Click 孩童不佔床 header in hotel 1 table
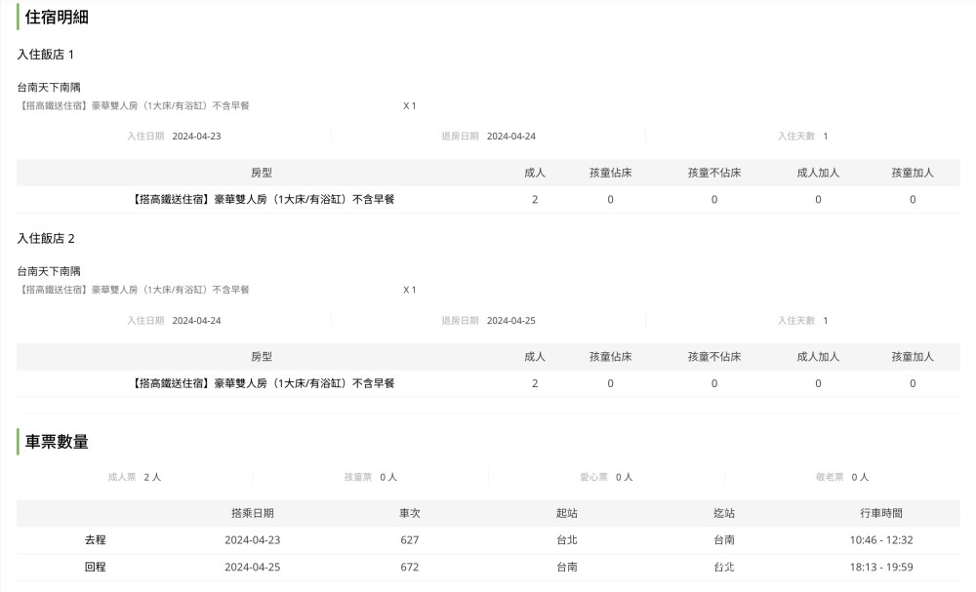Viewport: 976px width, 592px height. pyautogui.click(x=714, y=173)
